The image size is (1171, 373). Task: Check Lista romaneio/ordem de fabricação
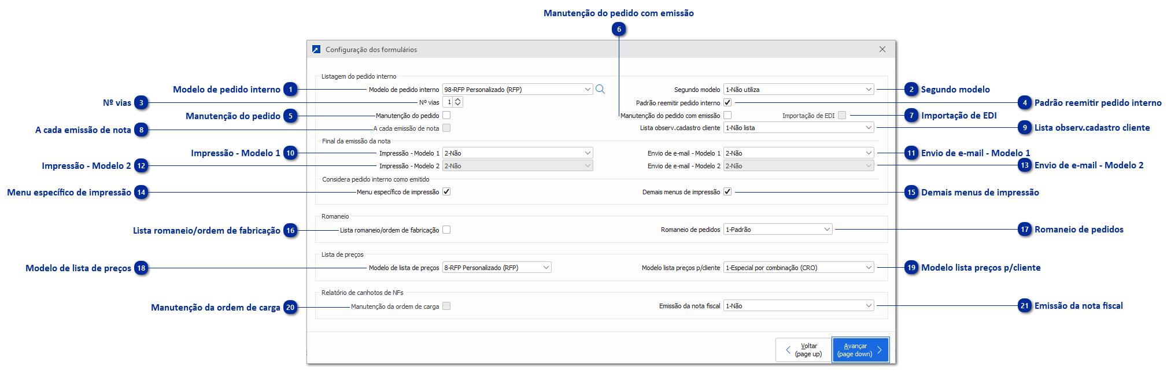pyautogui.click(x=446, y=230)
